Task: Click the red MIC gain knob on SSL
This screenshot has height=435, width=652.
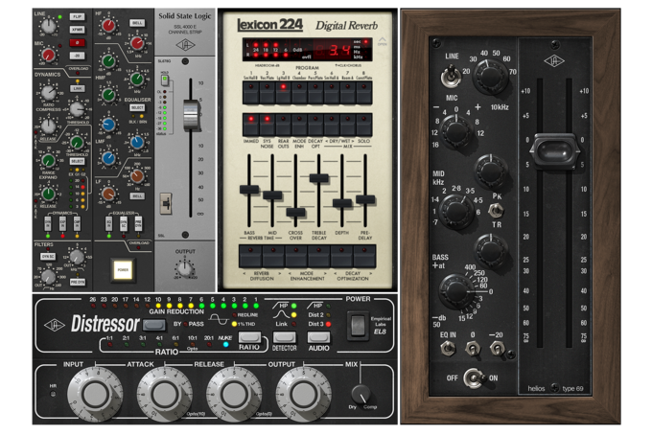Action: [x=49, y=55]
